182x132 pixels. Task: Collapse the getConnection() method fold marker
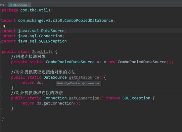[x=1, y=98]
